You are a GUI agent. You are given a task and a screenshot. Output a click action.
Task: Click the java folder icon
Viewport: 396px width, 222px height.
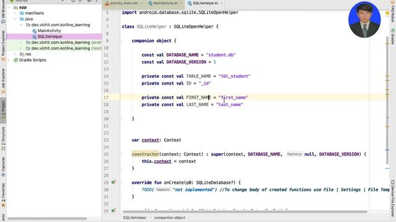pyautogui.click(x=22, y=19)
